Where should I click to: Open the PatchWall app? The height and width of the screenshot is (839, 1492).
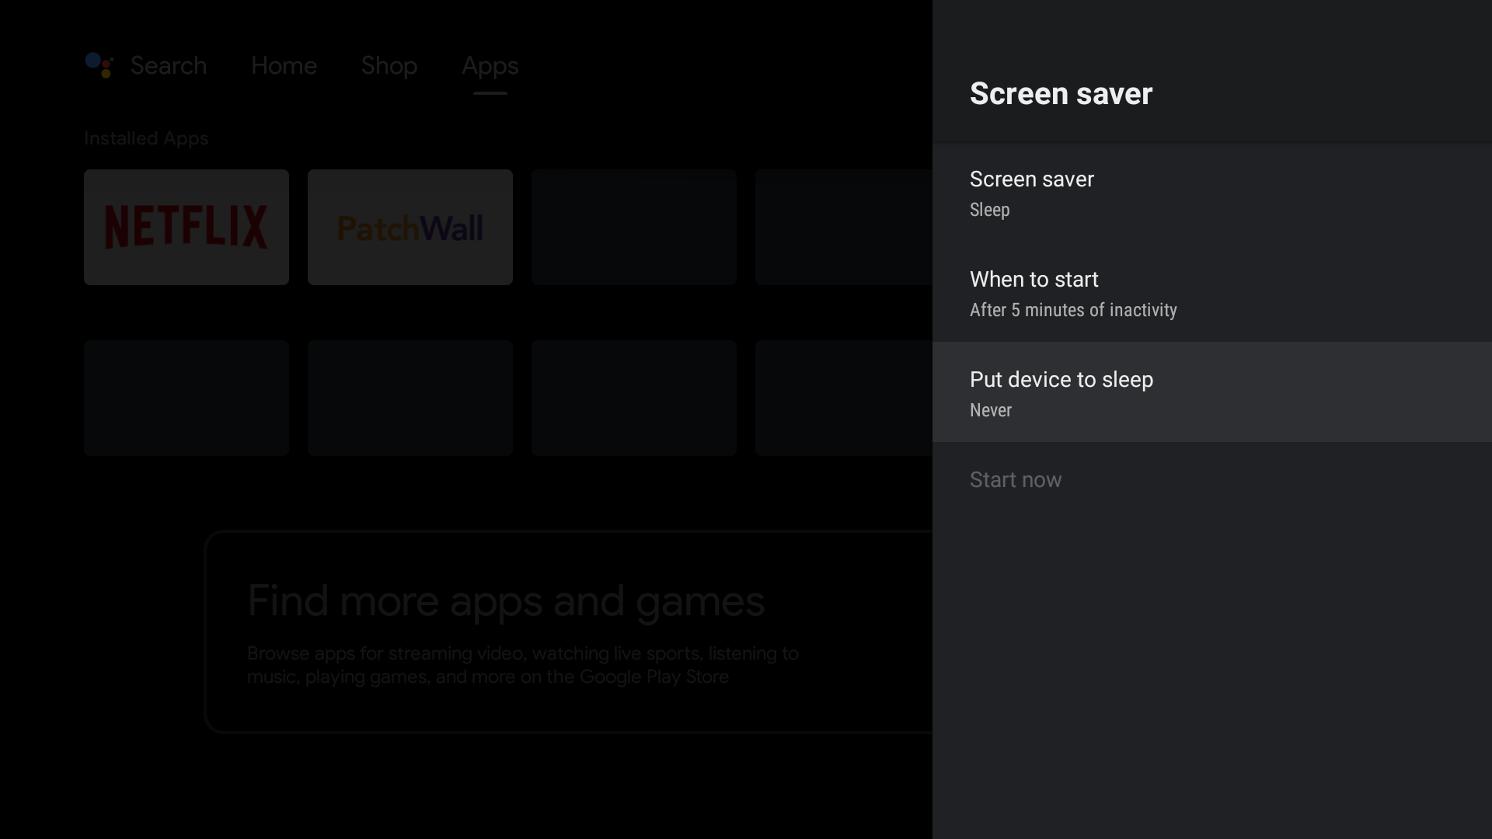pos(410,226)
